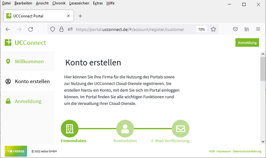This screenshot has height=158, width=266.
Task: Open the Impressum footer link
Action: click(223, 151)
